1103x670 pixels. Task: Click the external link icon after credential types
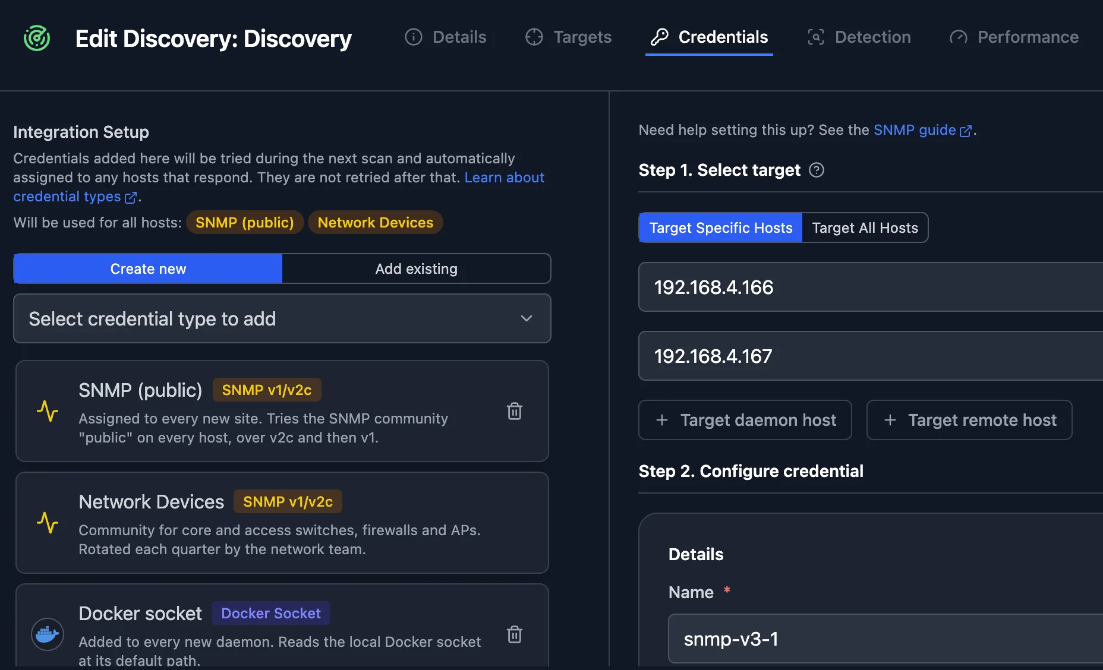[x=131, y=197]
